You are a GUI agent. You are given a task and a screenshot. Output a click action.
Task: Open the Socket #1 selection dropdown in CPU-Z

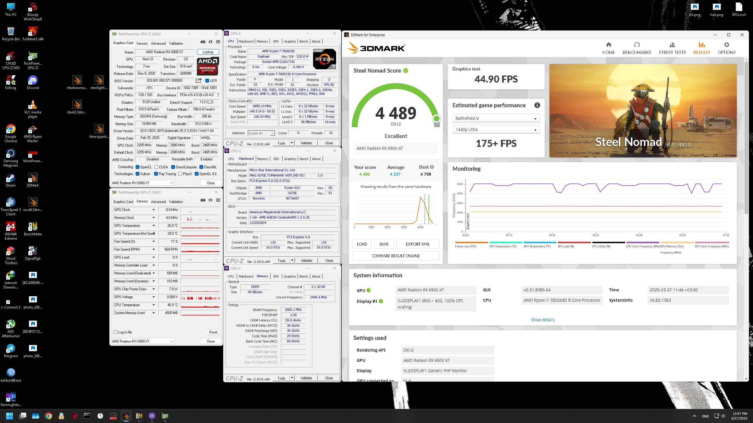tap(261, 133)
